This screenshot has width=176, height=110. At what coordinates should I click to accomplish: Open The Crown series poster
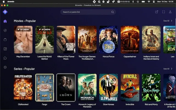[x=66, y=87]
